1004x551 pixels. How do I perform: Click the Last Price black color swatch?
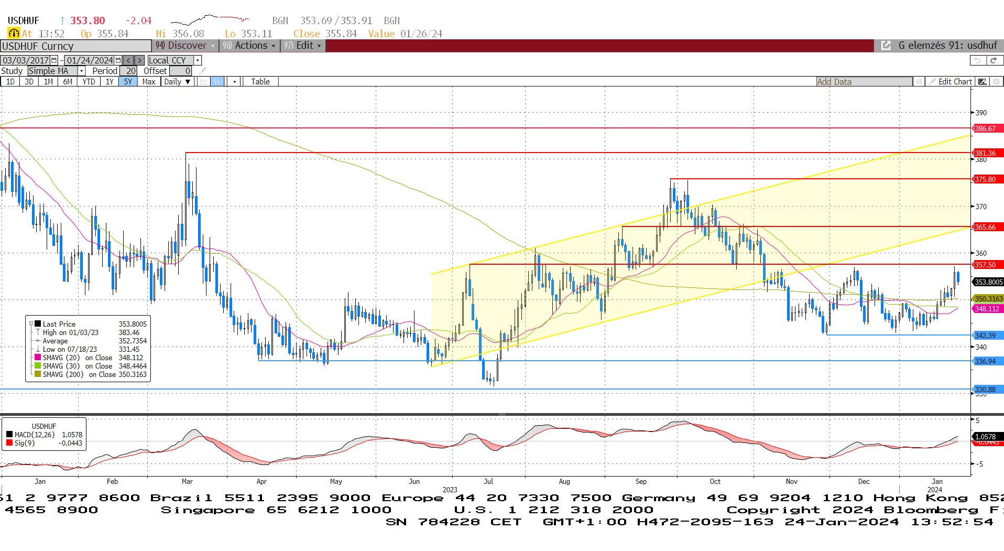(38, 324)
